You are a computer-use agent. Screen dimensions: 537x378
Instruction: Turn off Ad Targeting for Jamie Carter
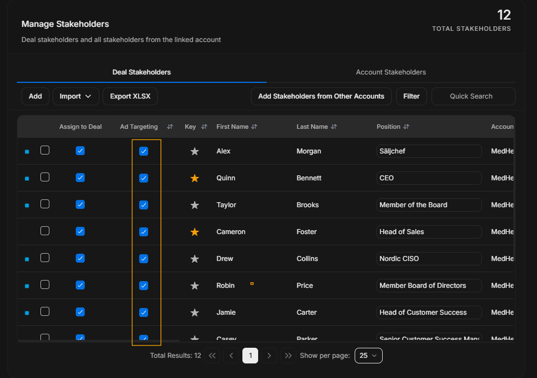pos(144,312)
